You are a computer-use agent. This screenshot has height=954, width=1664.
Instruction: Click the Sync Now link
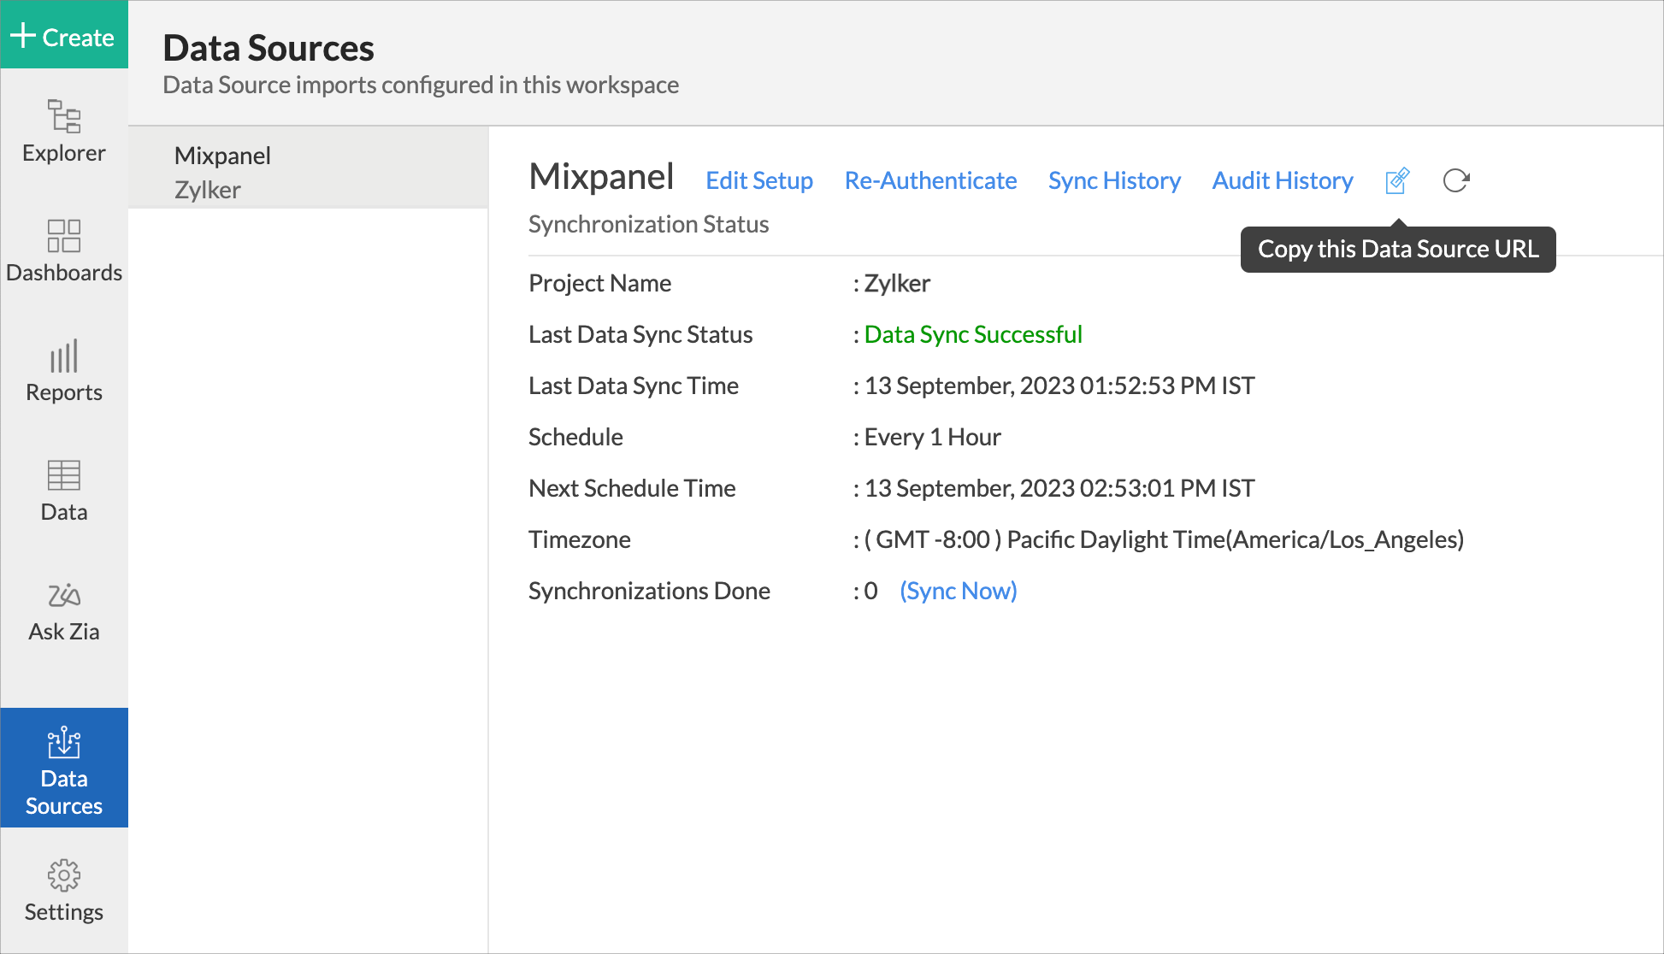click(959, 591)
